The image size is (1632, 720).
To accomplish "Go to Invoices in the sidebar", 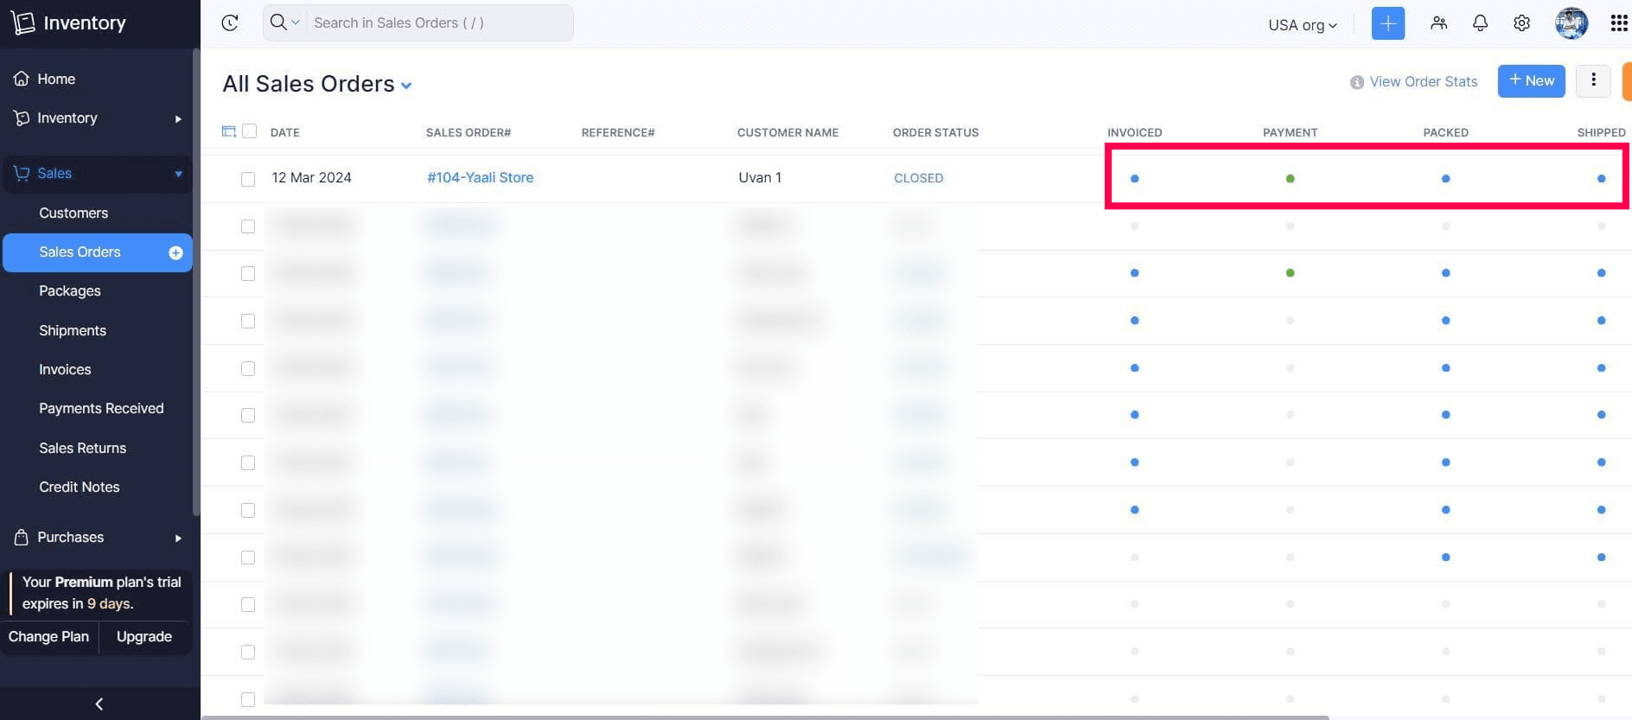I will point(65,369).
